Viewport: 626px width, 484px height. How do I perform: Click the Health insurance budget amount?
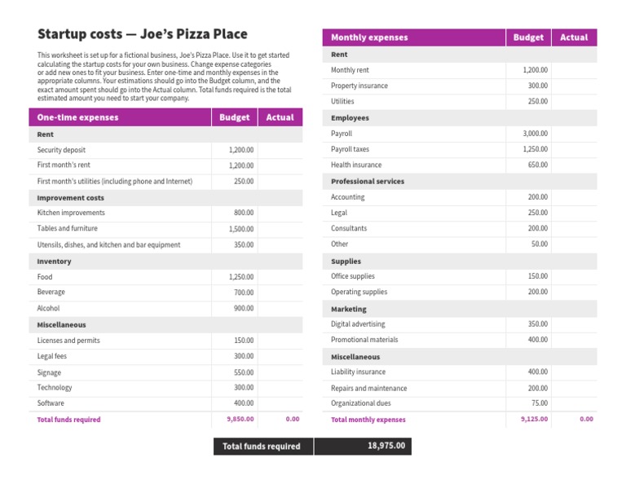click(x=537, y=165)
